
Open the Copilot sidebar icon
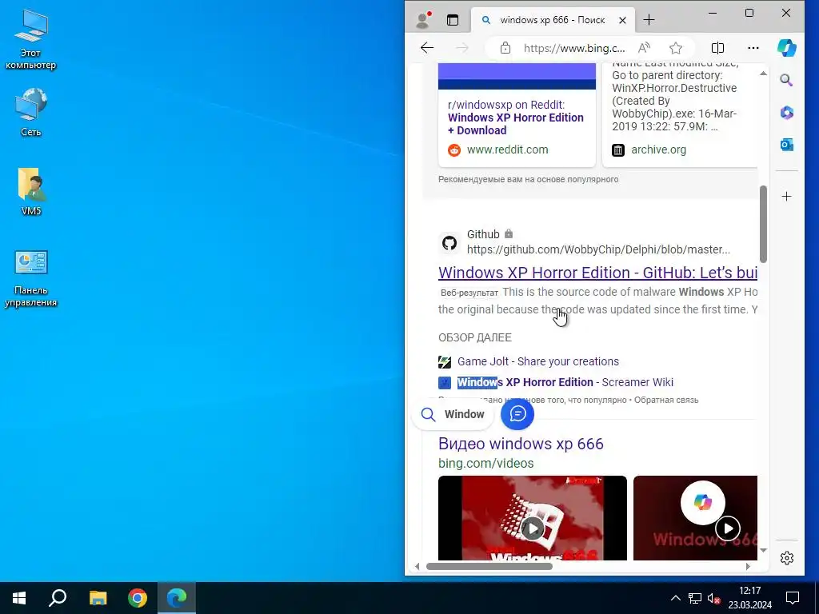click(x=787, y=48)
